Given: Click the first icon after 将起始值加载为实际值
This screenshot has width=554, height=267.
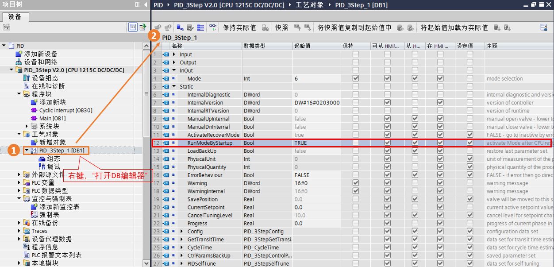Looking at the screenshot, I should [x=496, y=27].
